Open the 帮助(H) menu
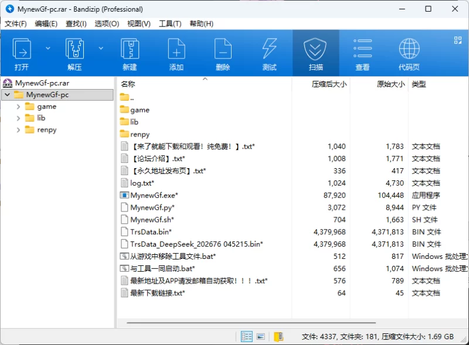 pos(201,23)
